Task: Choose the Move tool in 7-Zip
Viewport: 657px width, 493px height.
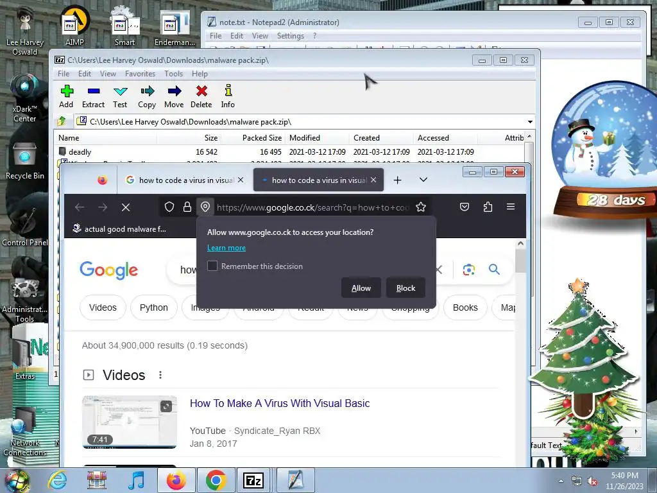Action: 174,96
